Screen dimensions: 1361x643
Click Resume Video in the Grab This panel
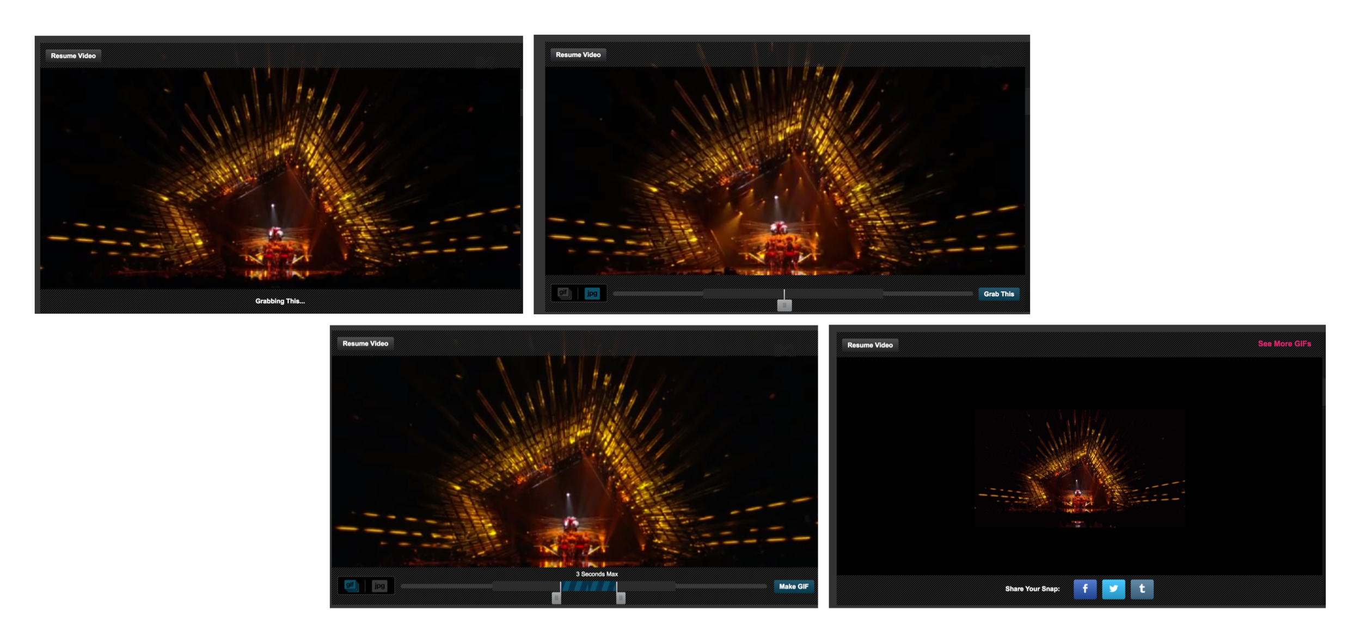[578, 54]
